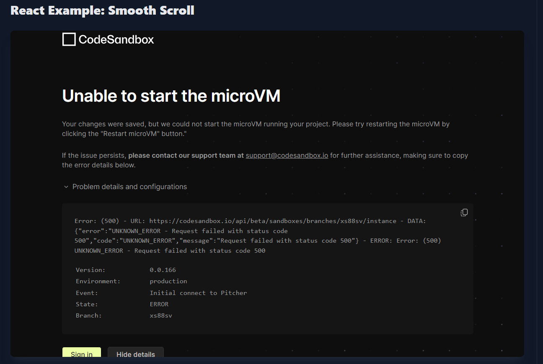Click the Sign in button
This screenshot has width=543, height=364.
82,352
